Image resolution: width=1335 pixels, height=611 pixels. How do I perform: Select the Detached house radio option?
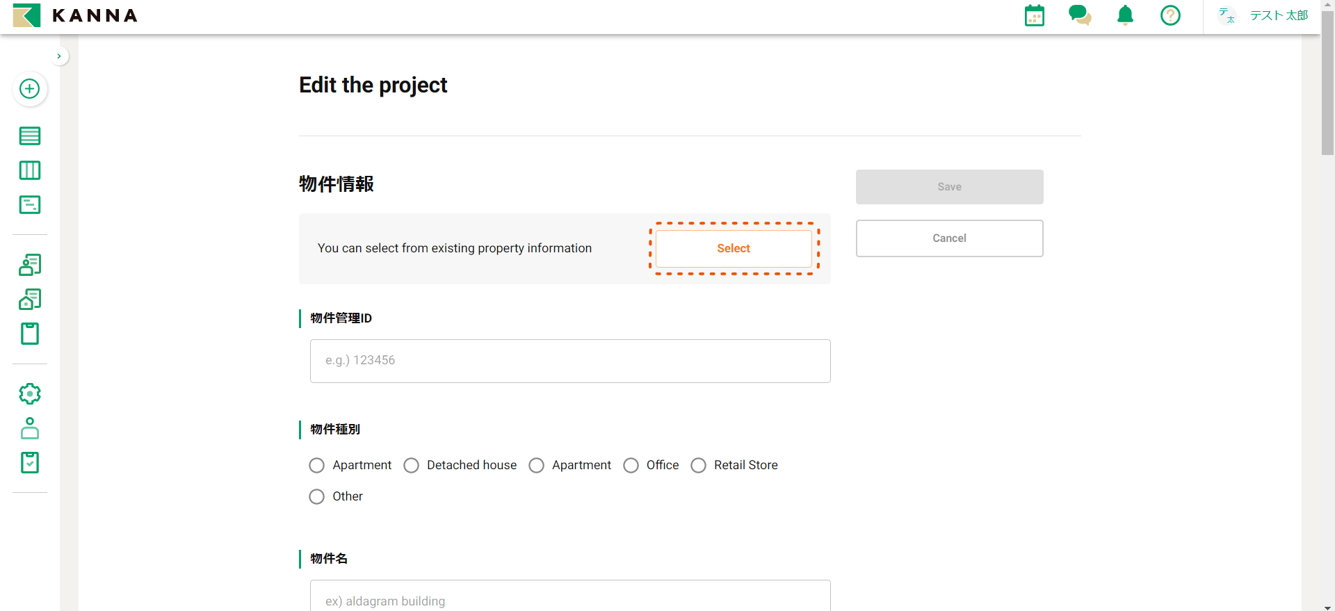(412, 466)
